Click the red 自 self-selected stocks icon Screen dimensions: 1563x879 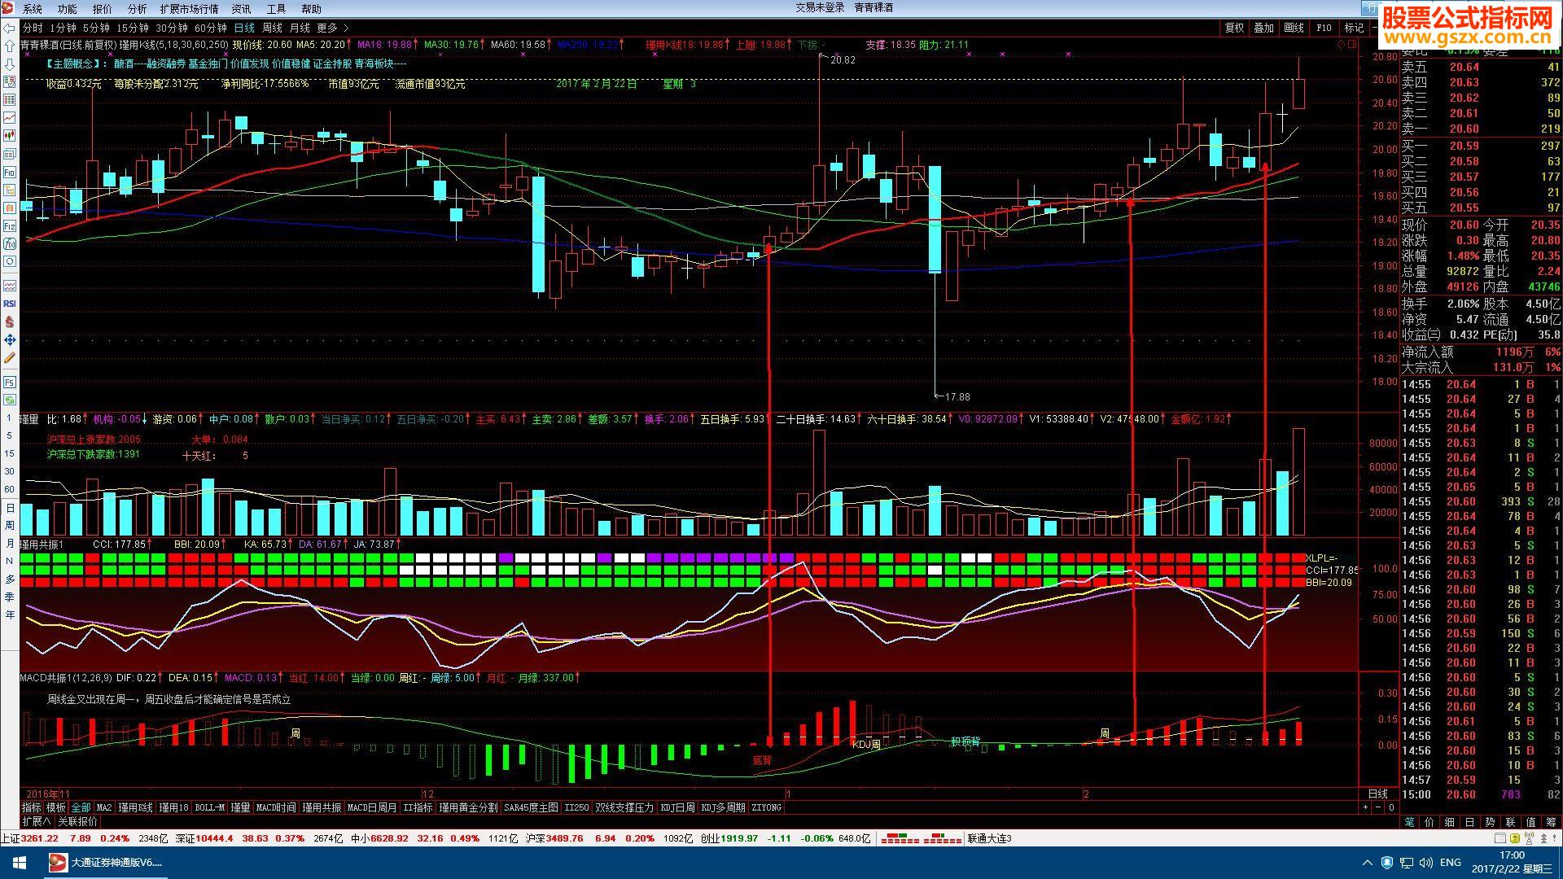[x=9, y=208]
